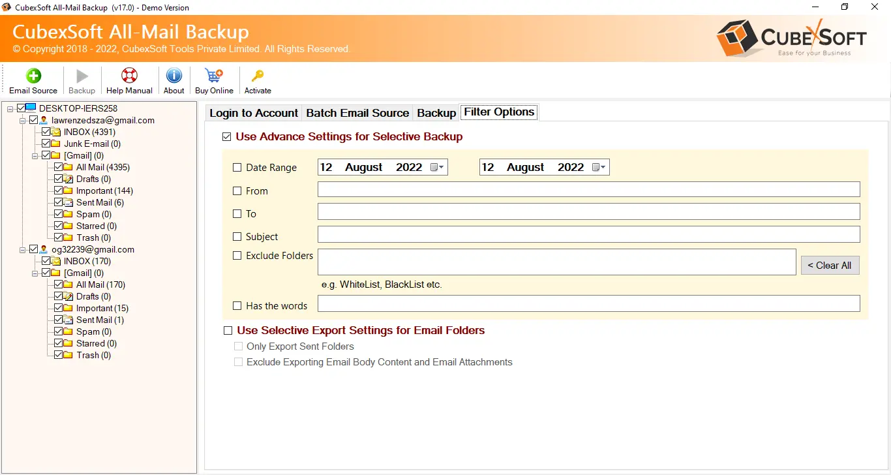
Task: Enable the Subject filter checkbox
Action: pos(237,237)
